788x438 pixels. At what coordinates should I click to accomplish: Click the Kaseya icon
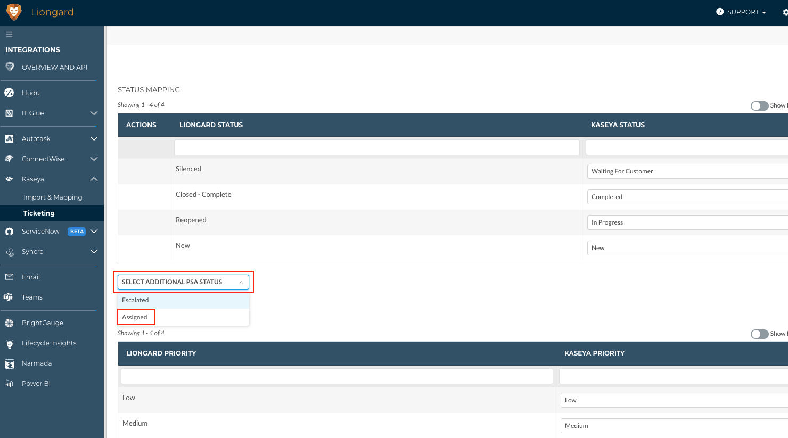click(x=9, y=179)
